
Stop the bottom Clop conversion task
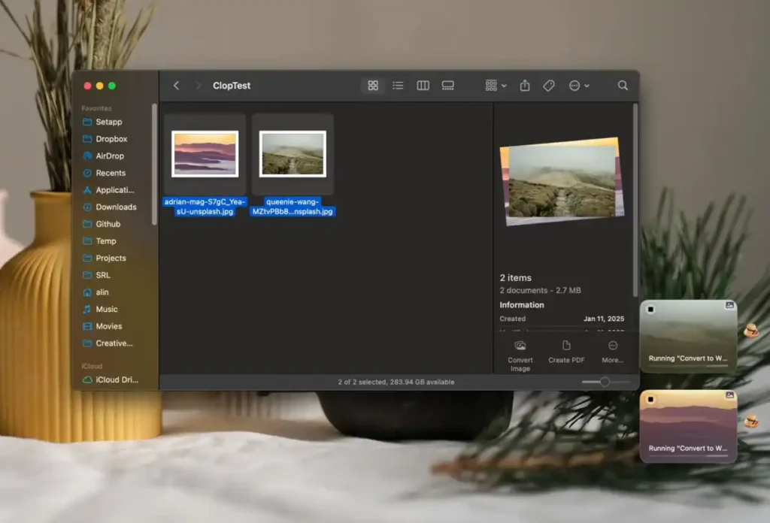click(x=651, y=399)
